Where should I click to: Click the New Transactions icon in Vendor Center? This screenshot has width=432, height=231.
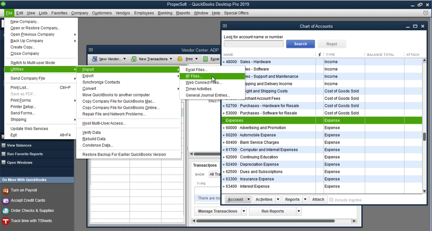(x=134, y=59)
